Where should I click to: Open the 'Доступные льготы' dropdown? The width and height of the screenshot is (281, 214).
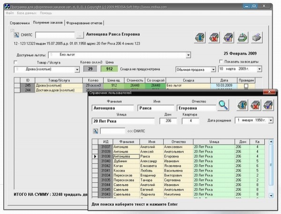188,55
